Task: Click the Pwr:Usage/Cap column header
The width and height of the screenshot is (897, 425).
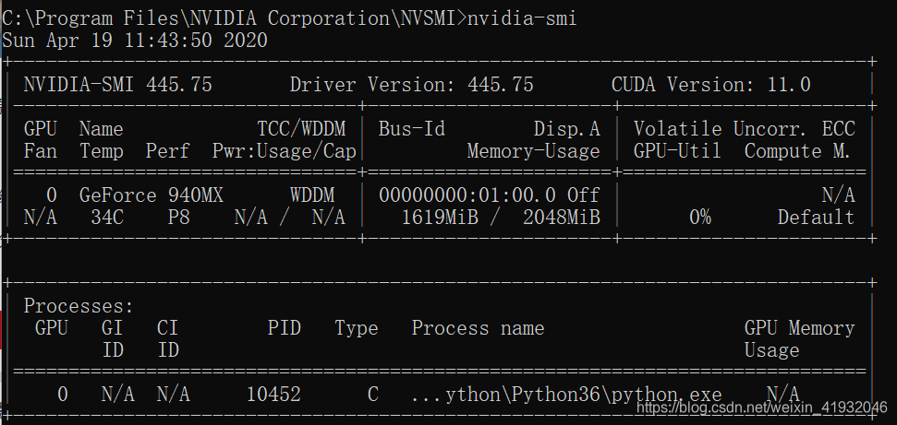Action: pyautogui.click(x=285, y=151)
